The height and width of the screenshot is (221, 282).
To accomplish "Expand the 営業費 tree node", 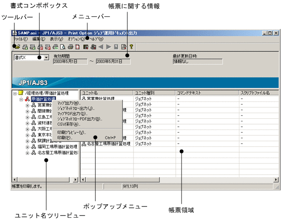I will [x=27, y=106].
